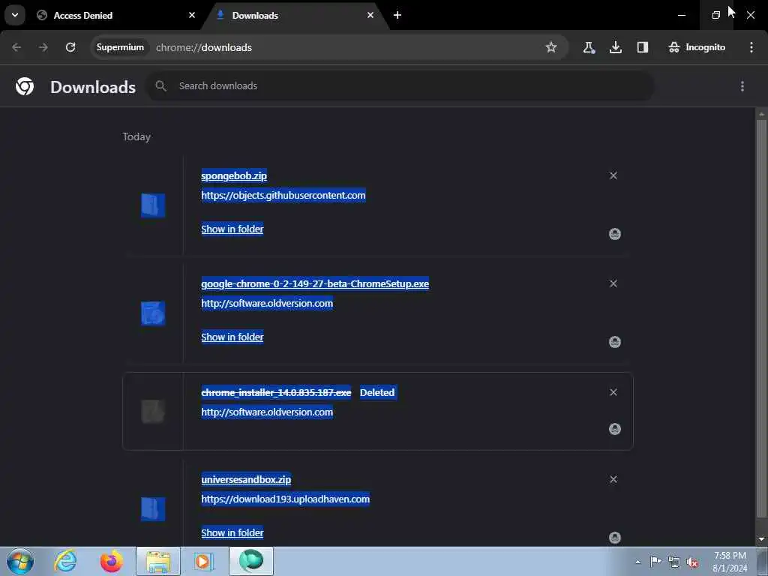
Task: Click the Today date heading
Action: (x=136, y=136)
